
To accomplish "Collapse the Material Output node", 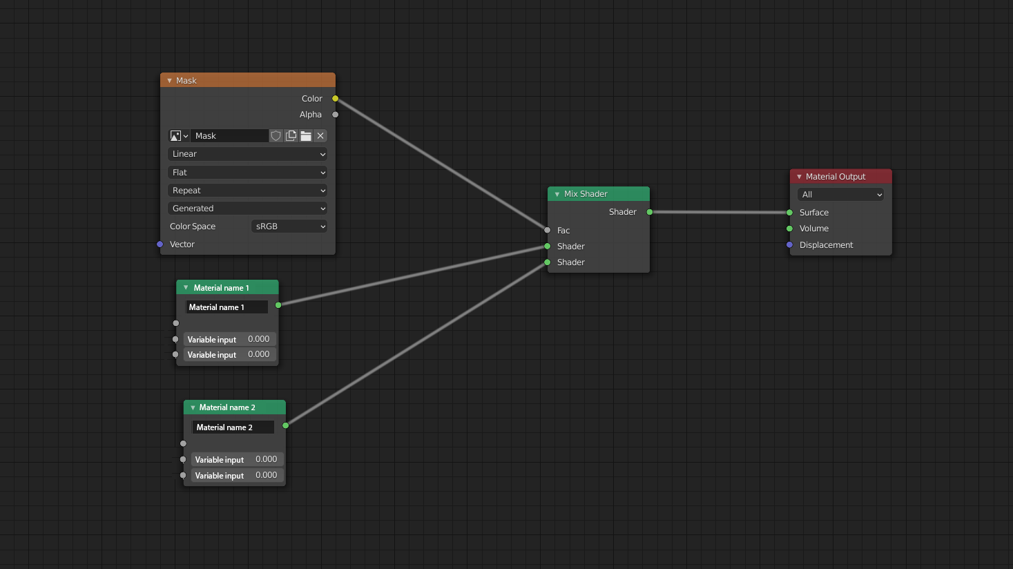I will pyautogui.click(x=799, y=177).
